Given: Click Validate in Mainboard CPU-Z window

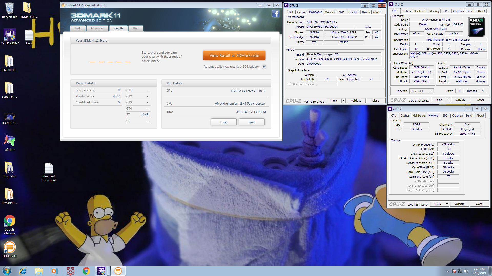Looking at the screenshot, I should [x=356, y=101].
